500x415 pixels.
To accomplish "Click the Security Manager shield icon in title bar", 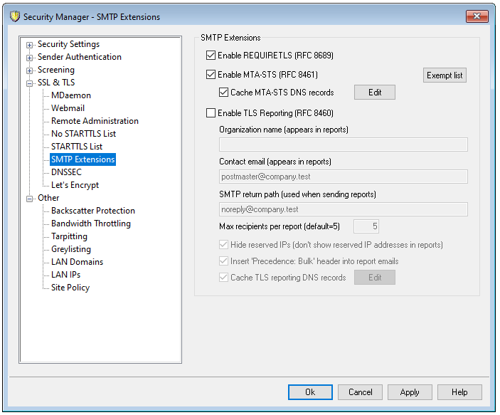I will 14,16.
